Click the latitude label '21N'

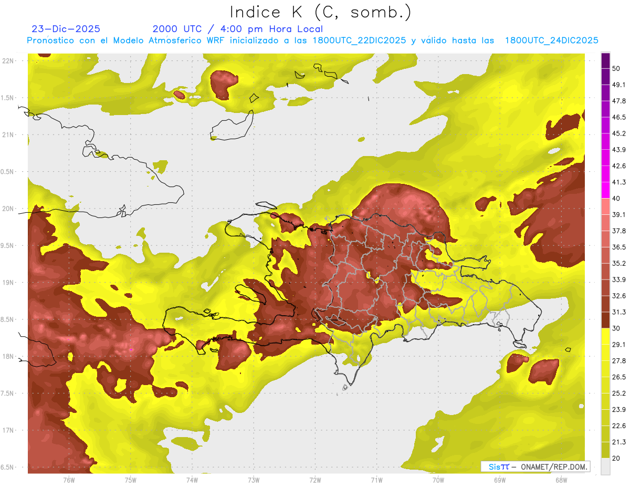pos(8,135)
